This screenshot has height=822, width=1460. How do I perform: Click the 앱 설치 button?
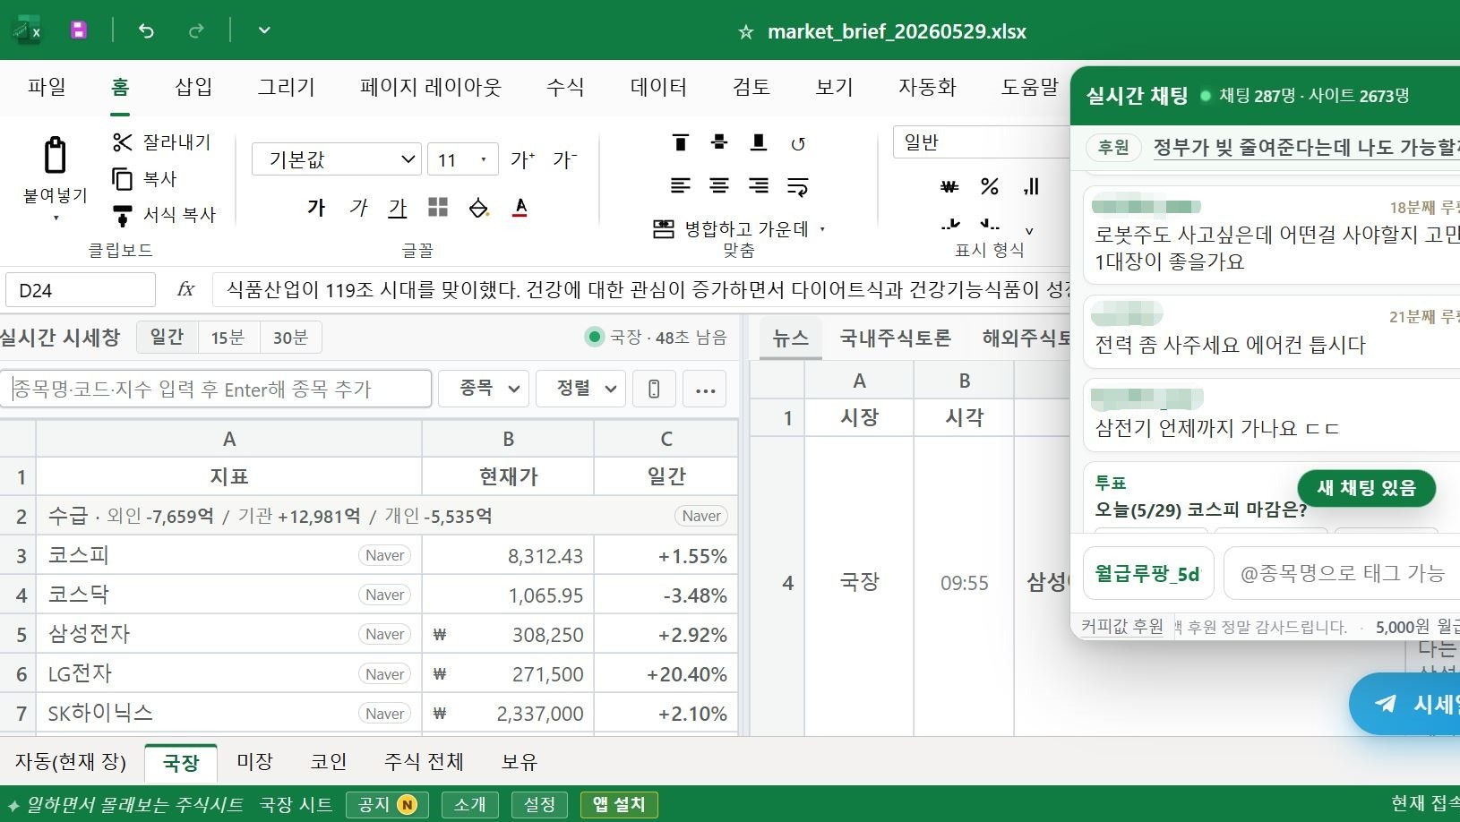pos(619,804)
